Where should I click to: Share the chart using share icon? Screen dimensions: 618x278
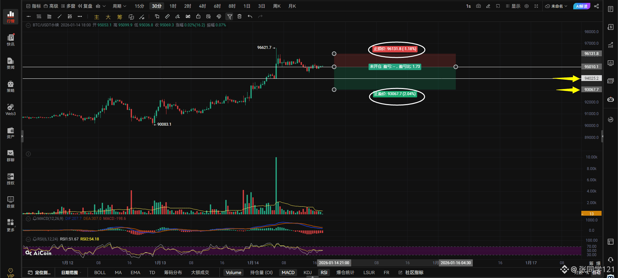tap(596, 6)
